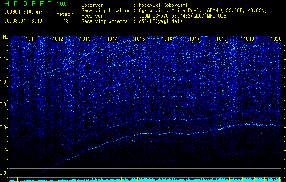Click the 0.7 kHz axis label
This screenshot has width=286, height=182.
[x=4, y=150]
